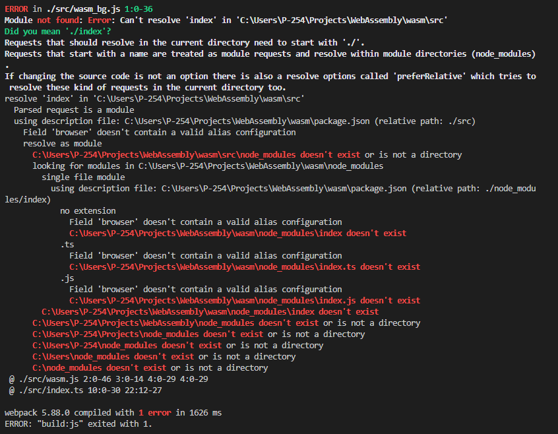Click the "webpack 5.88.0 compiled with" summary
558x434 pixels.
point(69,413)
